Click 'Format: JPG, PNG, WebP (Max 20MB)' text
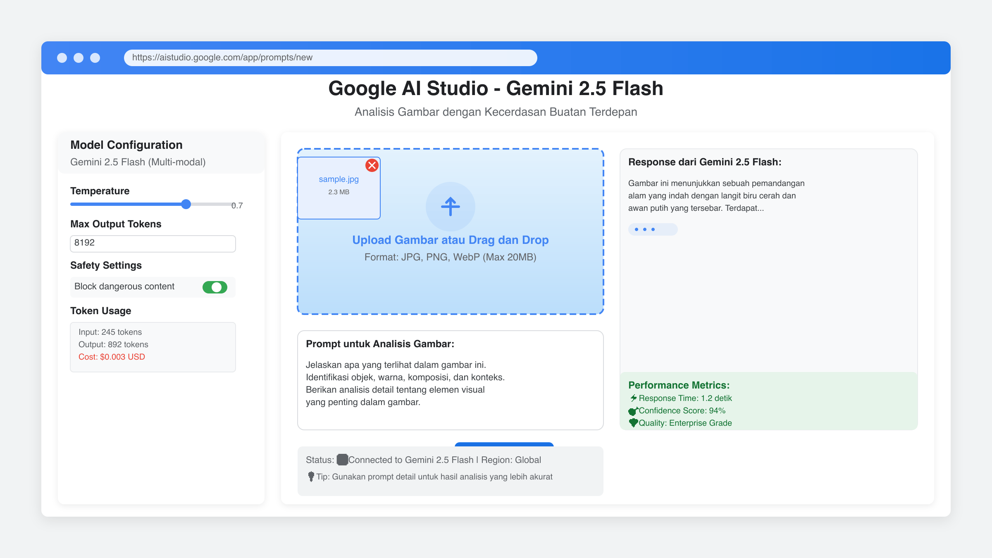This screenshot has height=558, width=992. coord(451,257)
